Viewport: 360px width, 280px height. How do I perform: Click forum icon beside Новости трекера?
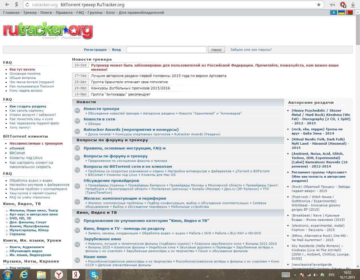pos(77,111)
